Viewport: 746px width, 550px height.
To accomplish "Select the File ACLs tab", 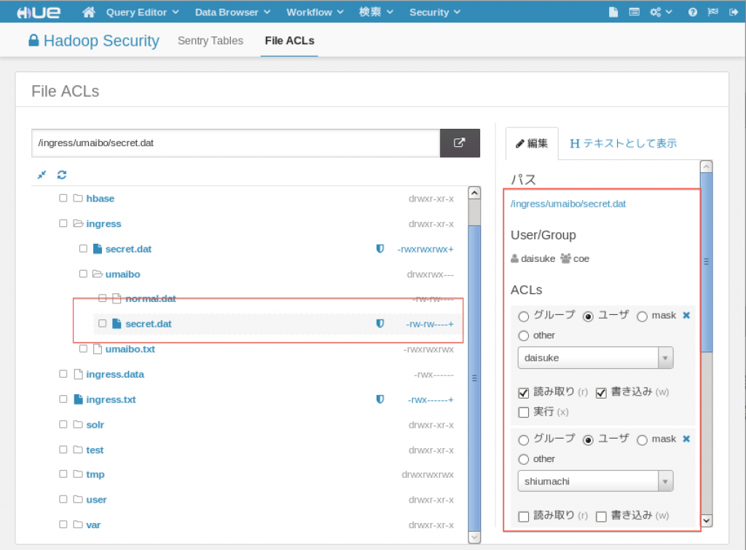I will (x=289, y=41).
